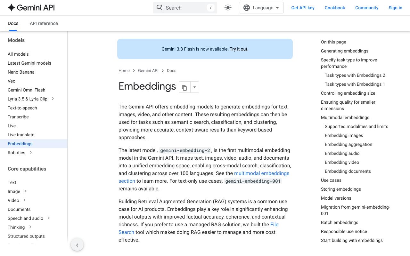Screen dimensions: 410x256
Task: Open the Community link
Action: [x=367, y=8]
